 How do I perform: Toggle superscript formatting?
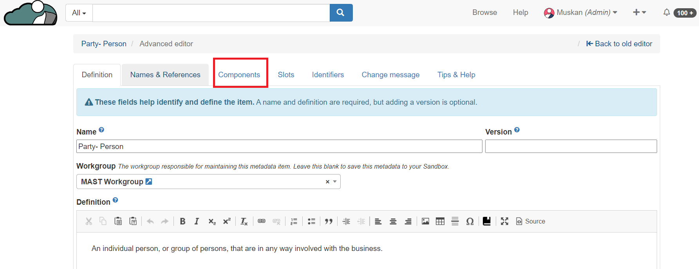point(227,222)
